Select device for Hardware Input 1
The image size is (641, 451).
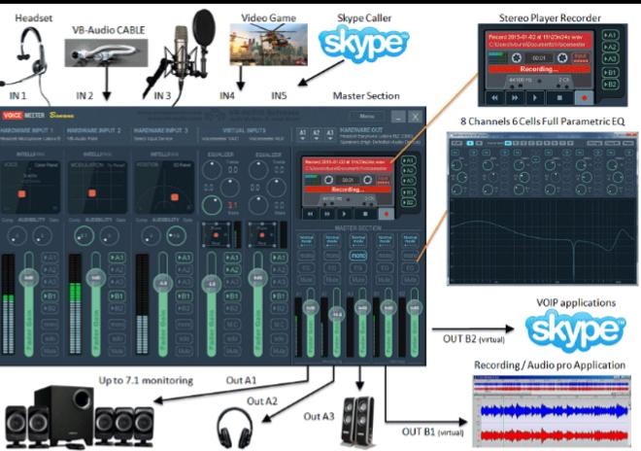31,139
